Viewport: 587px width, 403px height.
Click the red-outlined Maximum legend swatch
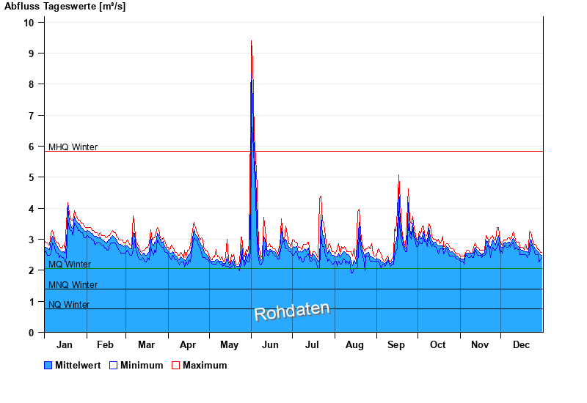175,365
